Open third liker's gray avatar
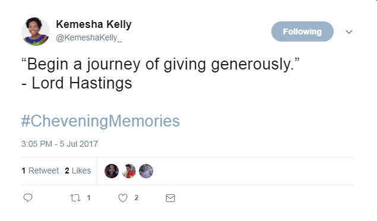This screenshot has height=221, width=377. (146, 171)
